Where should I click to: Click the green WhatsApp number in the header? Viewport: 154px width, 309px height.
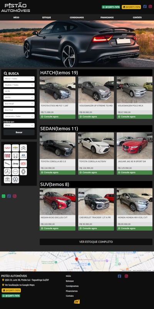pyautogui.click(x=111, y=7)
